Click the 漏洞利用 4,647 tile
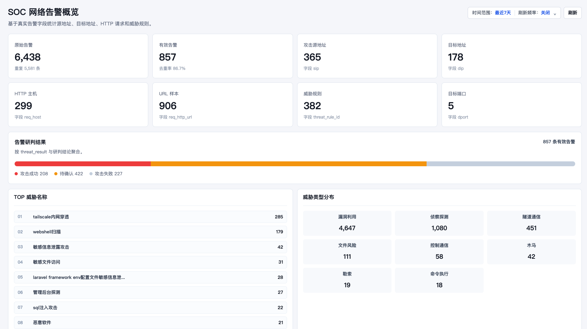 coord(347,223)
